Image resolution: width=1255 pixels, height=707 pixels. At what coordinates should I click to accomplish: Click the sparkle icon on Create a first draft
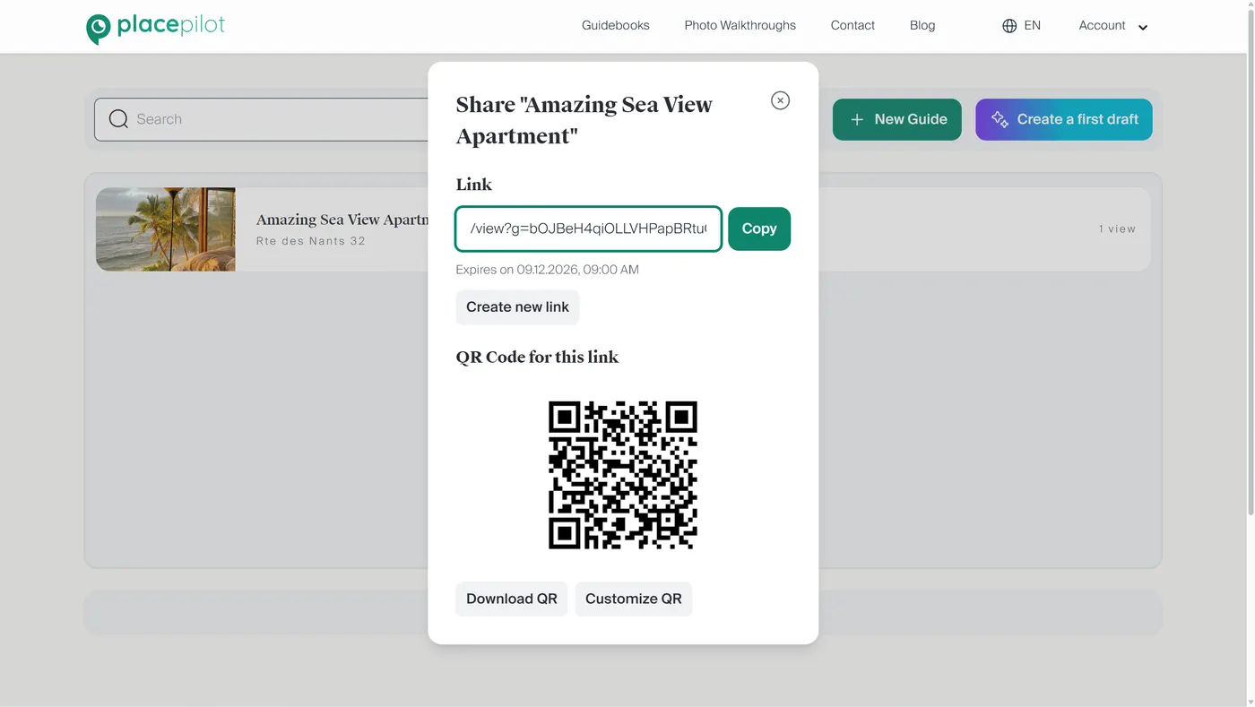click(1000, 119)
